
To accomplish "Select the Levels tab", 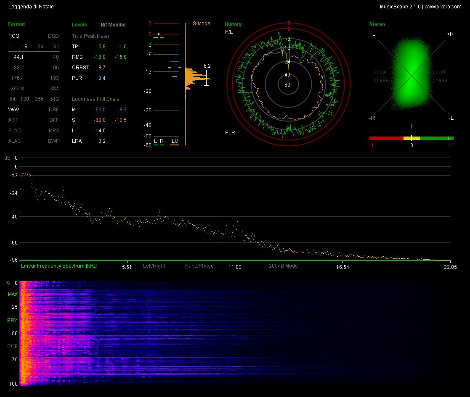I will pyautogui.click(x=80, y=24).
